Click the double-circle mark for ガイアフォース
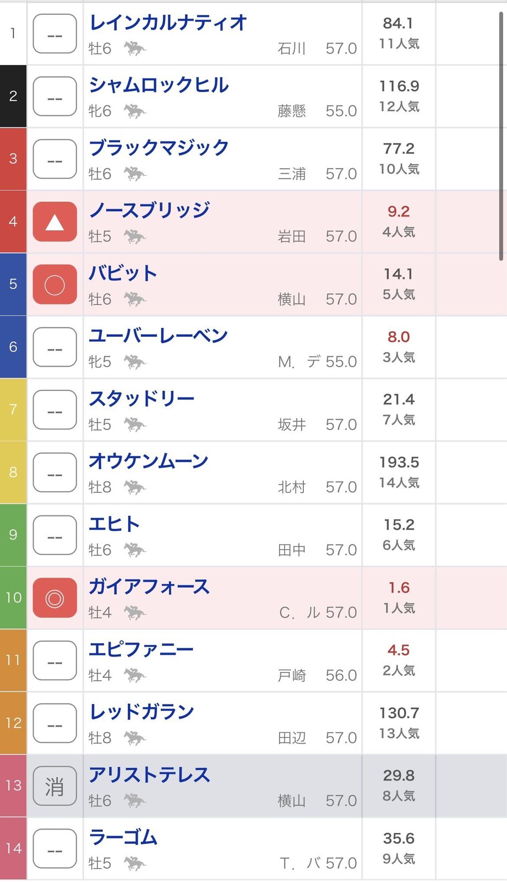This screenshot has width=507, height=882. pyautogui.click(x=54, y=598)
